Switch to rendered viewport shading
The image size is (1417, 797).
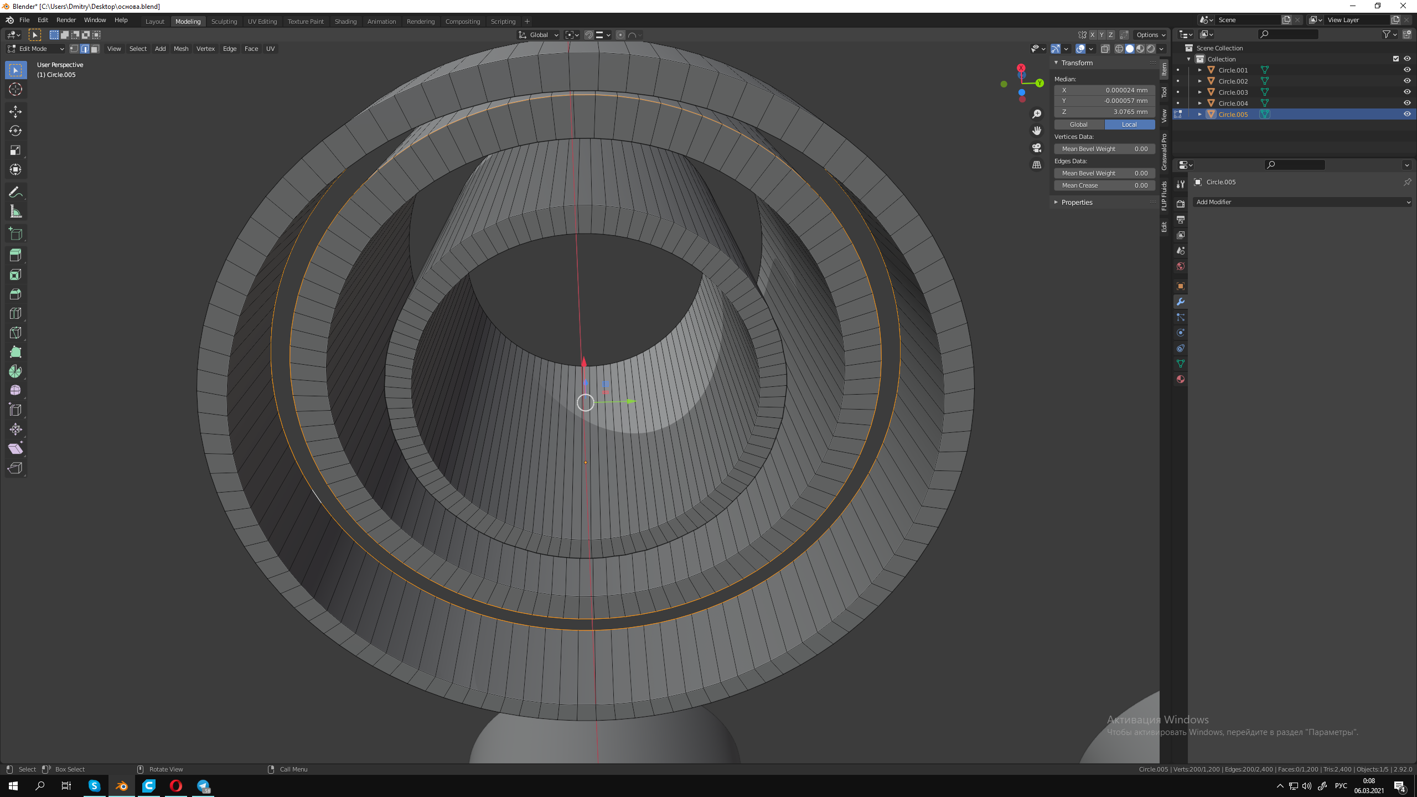(1151, 49)
